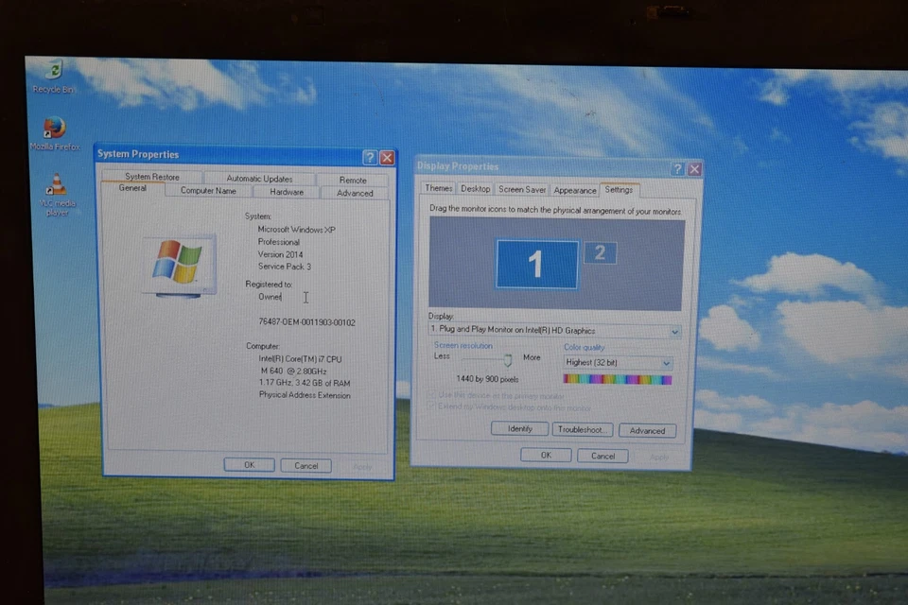Click the Screen resolution slider handle
This screenshot has width=908, height=605.
pyautogui.click(x=507, y=361)
